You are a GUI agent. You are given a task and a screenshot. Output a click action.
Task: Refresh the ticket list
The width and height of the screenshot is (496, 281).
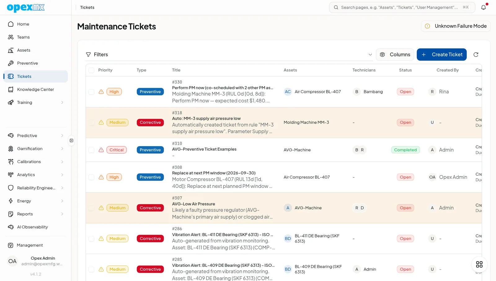pyautogui.click(x=476, y=54)
